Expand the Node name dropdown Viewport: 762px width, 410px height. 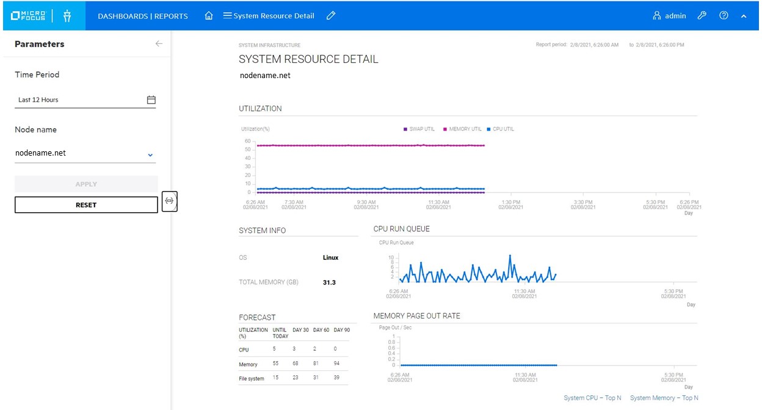[151, 155]
